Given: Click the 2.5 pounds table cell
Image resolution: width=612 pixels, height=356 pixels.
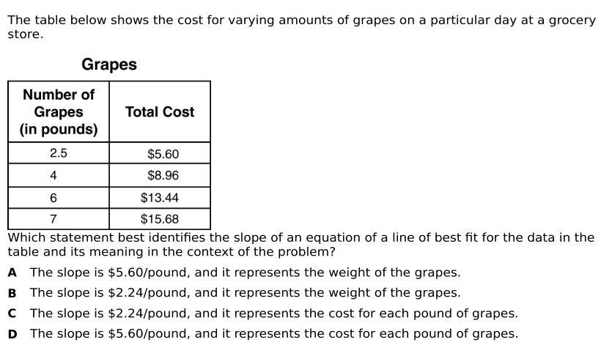Looking at the screenshot, I should [x=59, y=153].
